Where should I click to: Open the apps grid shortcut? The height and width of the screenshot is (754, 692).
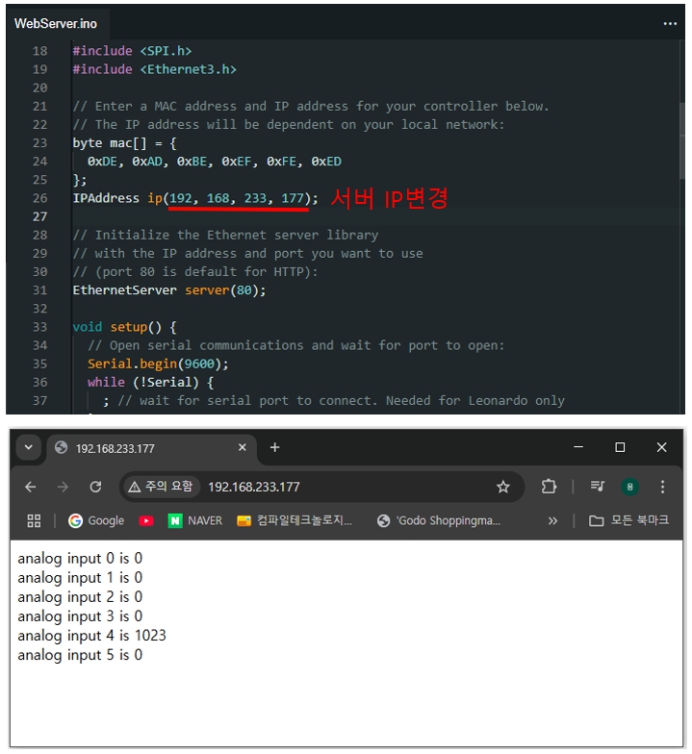[x=34, y=521]
